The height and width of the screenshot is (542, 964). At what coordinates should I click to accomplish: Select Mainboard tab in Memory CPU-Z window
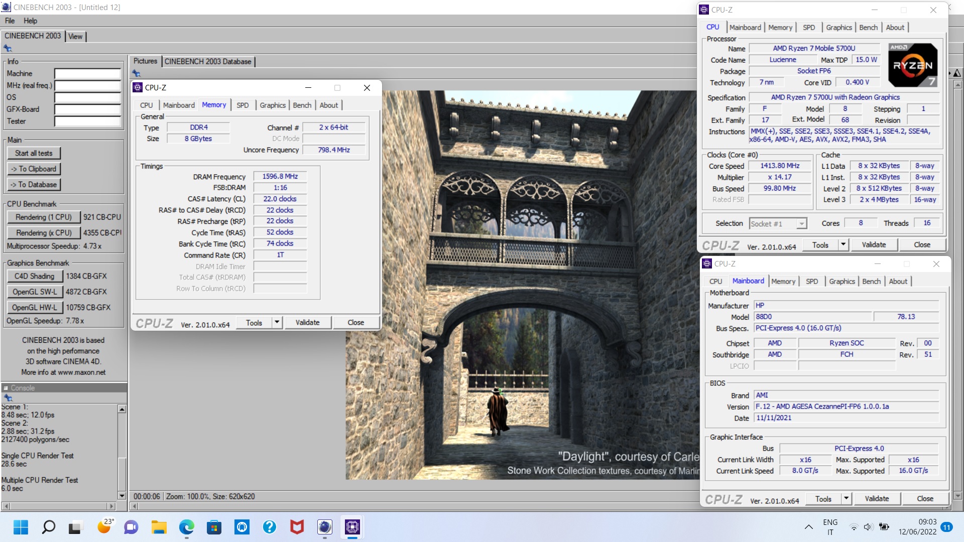tap(179, 105)
